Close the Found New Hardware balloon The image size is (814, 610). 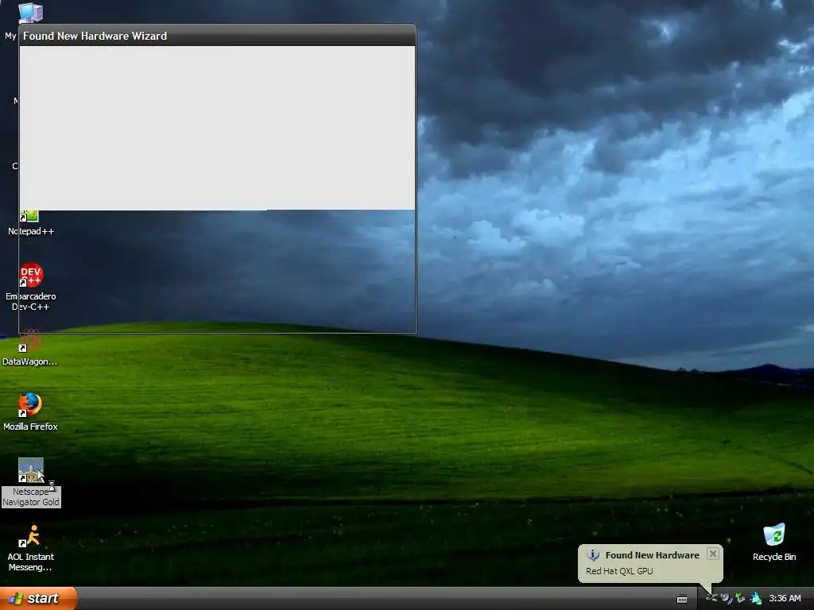[713, 554]
